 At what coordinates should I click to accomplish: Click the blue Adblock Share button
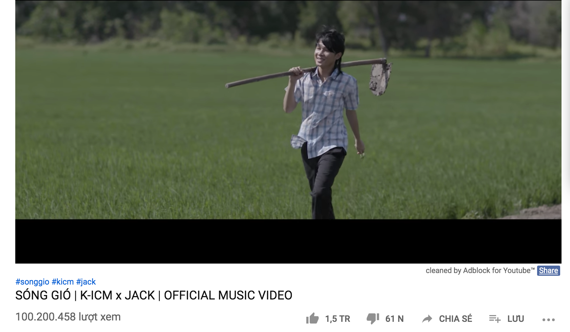click(548, 270)
